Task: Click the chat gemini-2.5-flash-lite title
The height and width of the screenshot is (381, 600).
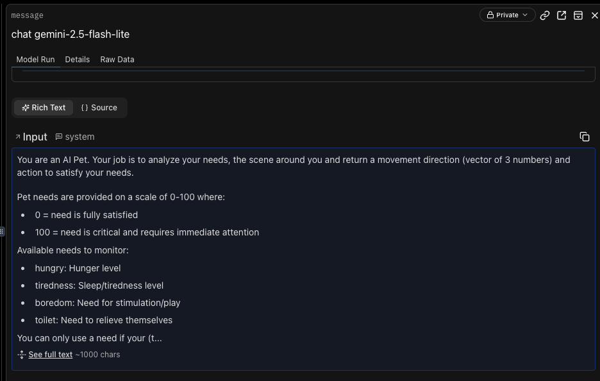Action: point(71,34)
